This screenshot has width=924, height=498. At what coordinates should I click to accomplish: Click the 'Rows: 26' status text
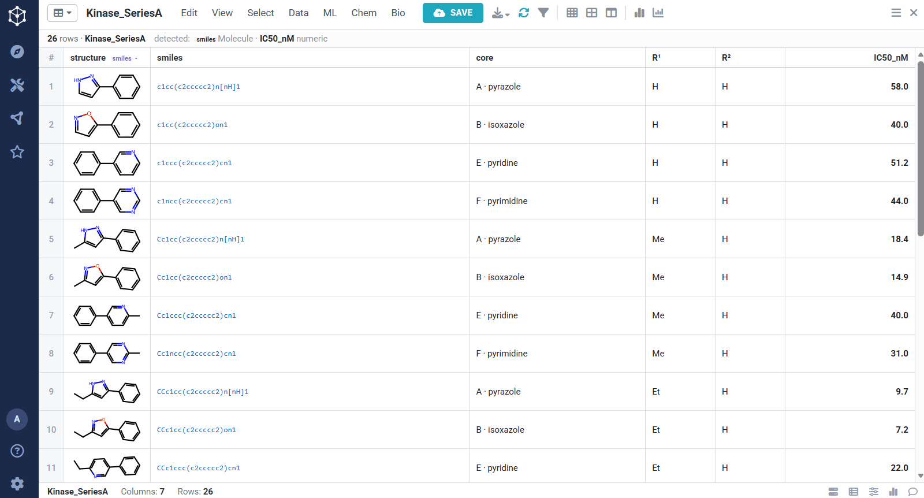coord(195,492)
